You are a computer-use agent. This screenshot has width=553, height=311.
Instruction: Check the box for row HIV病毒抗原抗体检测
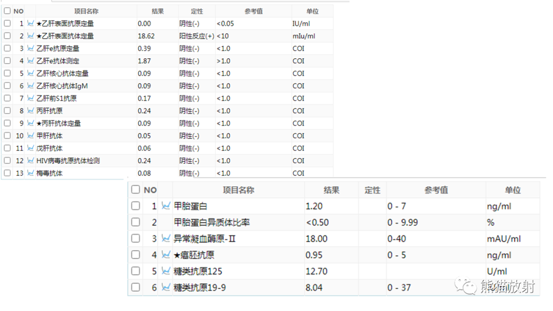[7, 161]
